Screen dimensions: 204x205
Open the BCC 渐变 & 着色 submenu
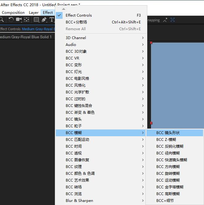click(x=101, y=113)
